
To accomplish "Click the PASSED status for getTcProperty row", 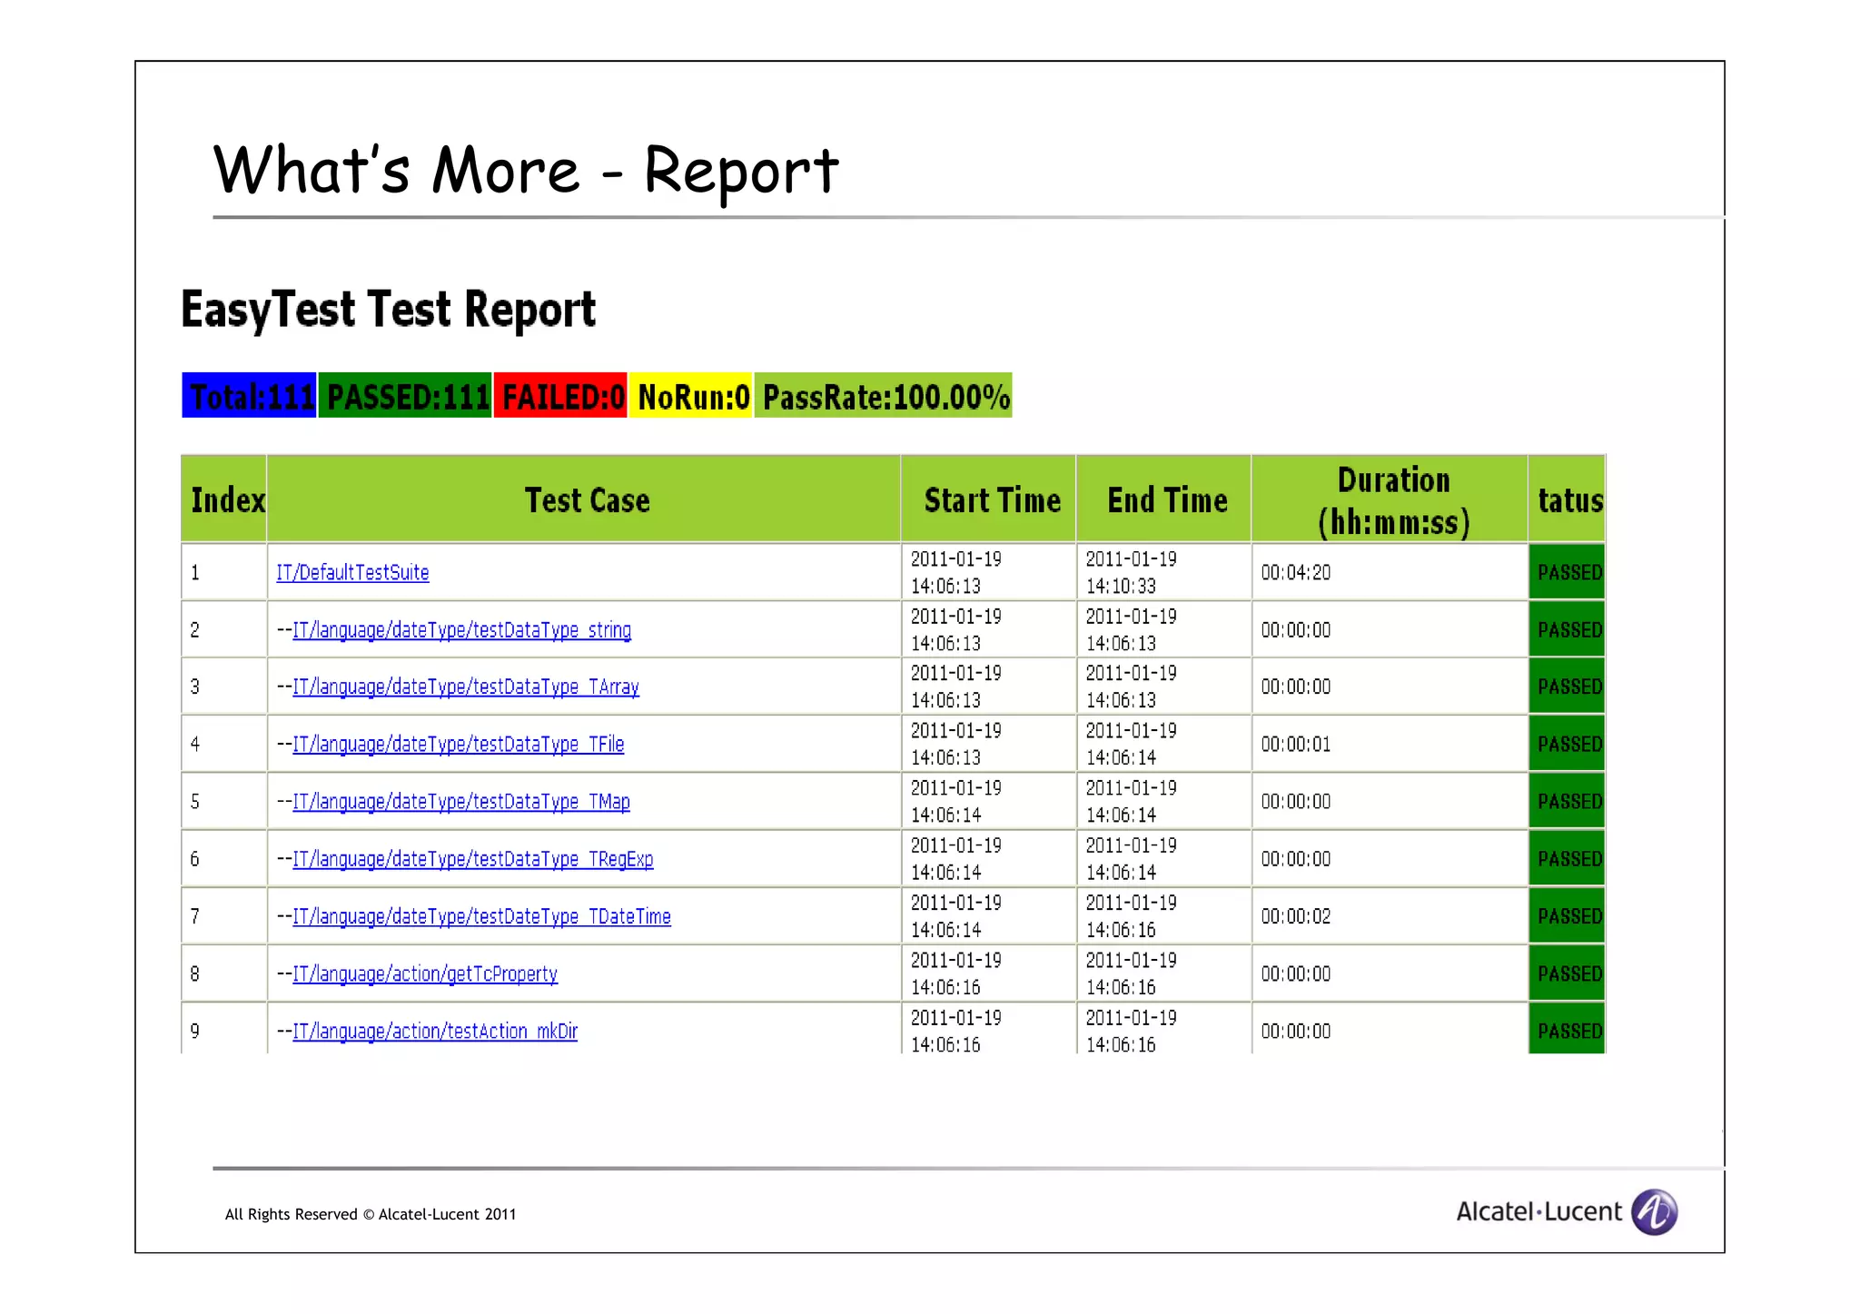I will click(x=1568, y=973).
